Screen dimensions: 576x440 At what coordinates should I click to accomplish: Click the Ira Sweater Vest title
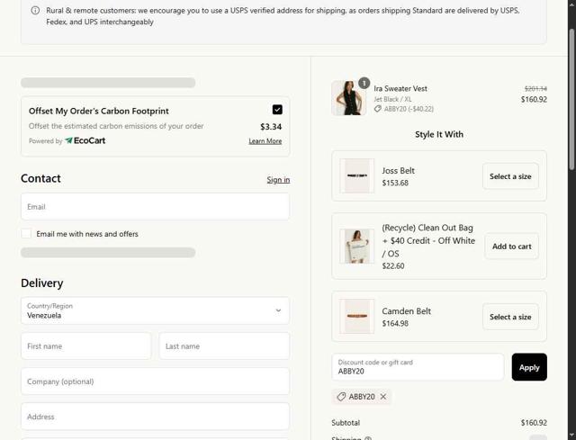(400, 88)
